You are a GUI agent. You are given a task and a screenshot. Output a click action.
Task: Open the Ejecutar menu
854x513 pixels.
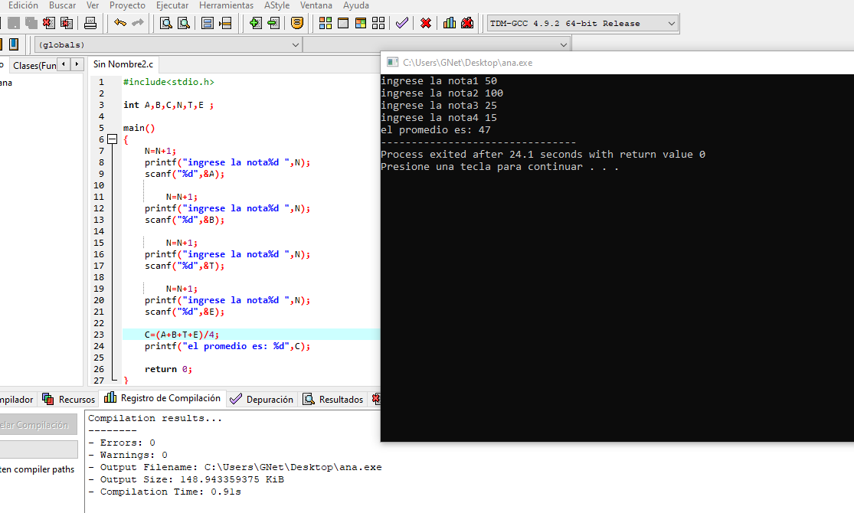172,5
